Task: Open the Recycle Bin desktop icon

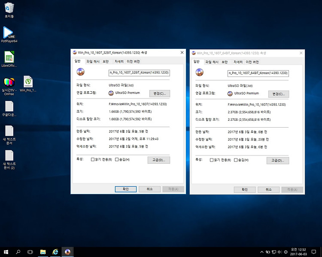Action: (9, 10)
